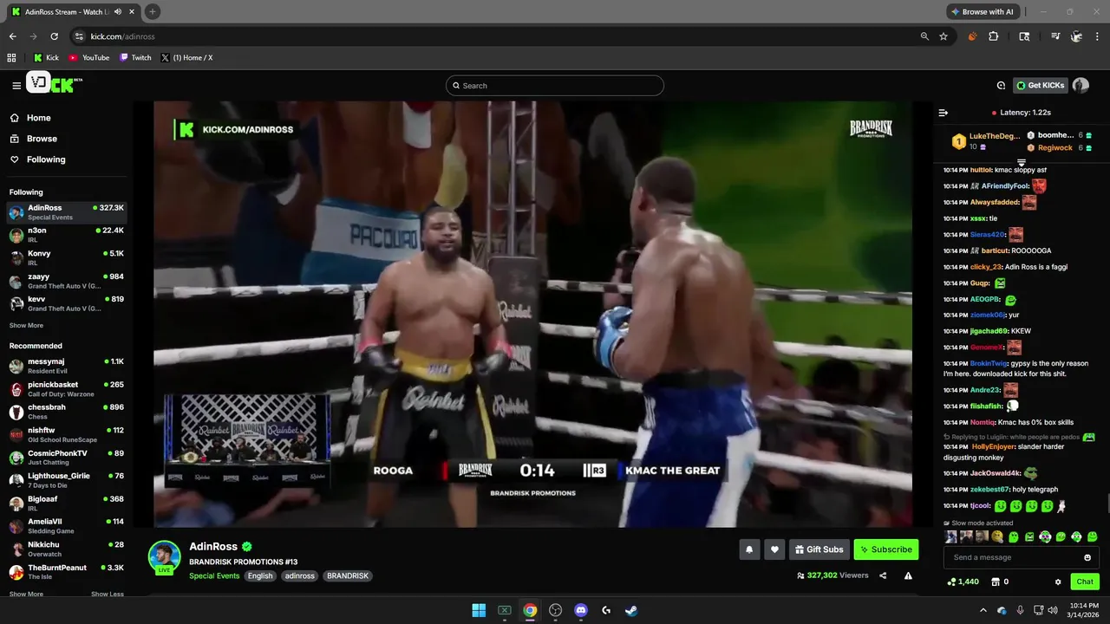Click the Get KICKs button

coord(1040,85)
